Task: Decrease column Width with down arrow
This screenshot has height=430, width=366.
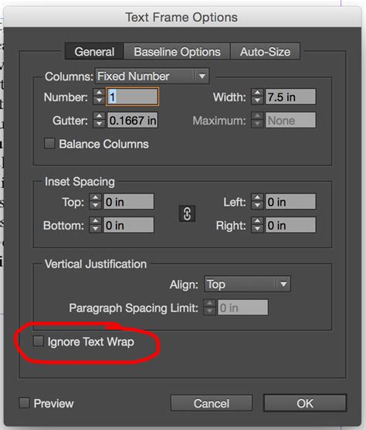Action: tap(257, 101)
